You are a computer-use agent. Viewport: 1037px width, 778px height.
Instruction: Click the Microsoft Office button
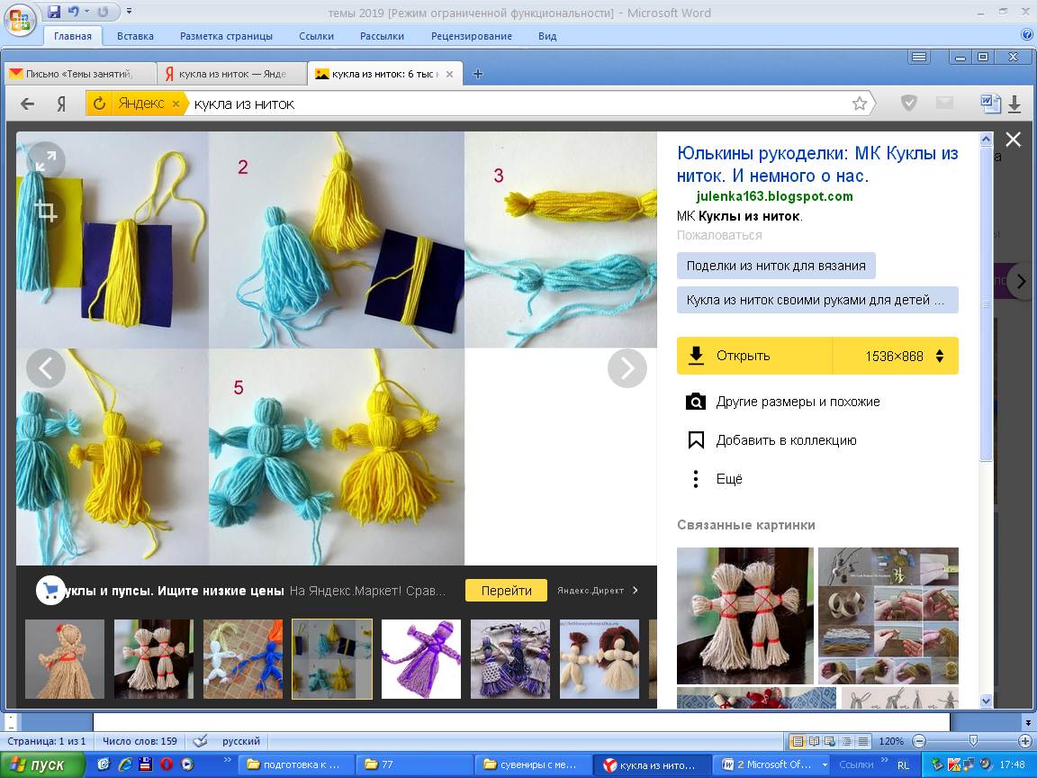pos(20,19)
